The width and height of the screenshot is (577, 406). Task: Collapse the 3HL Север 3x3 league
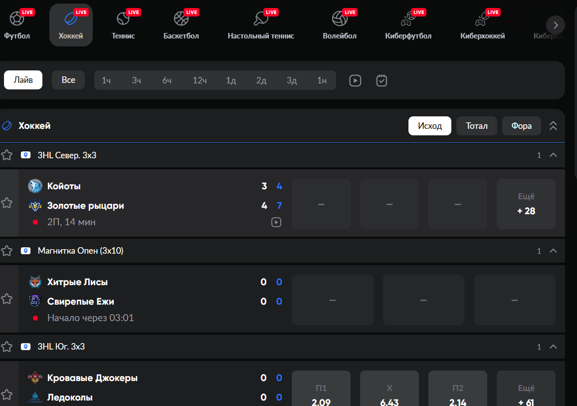point(553,155)
